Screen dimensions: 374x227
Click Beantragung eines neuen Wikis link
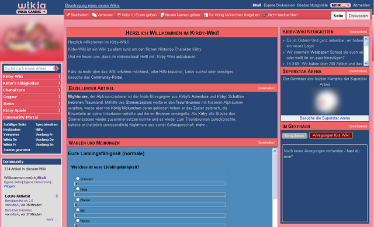coord(92,5)
